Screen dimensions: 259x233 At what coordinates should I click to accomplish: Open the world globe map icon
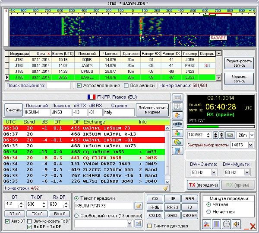(177, 124)
